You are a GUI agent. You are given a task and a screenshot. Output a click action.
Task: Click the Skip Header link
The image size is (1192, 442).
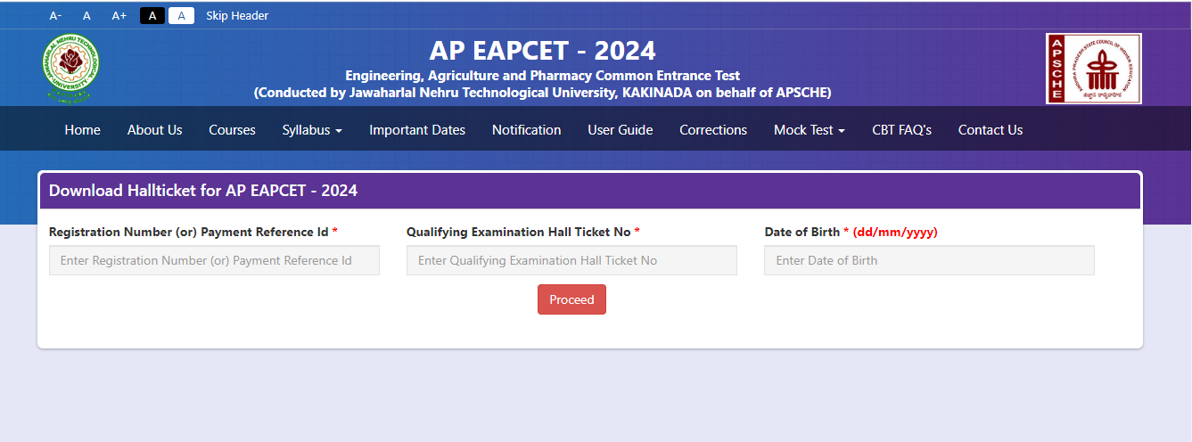point(237,15)
